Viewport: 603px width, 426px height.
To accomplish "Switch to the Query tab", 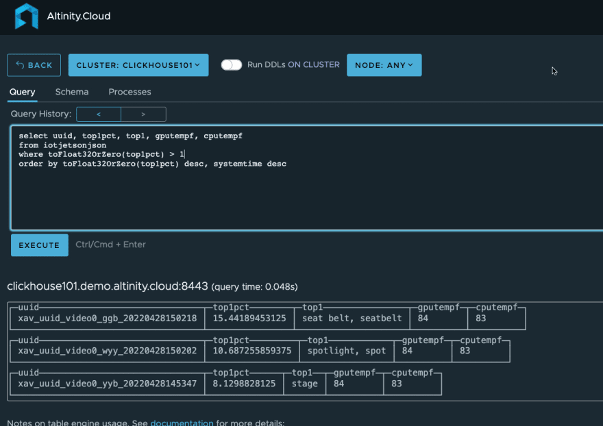I will coord(23,92).
